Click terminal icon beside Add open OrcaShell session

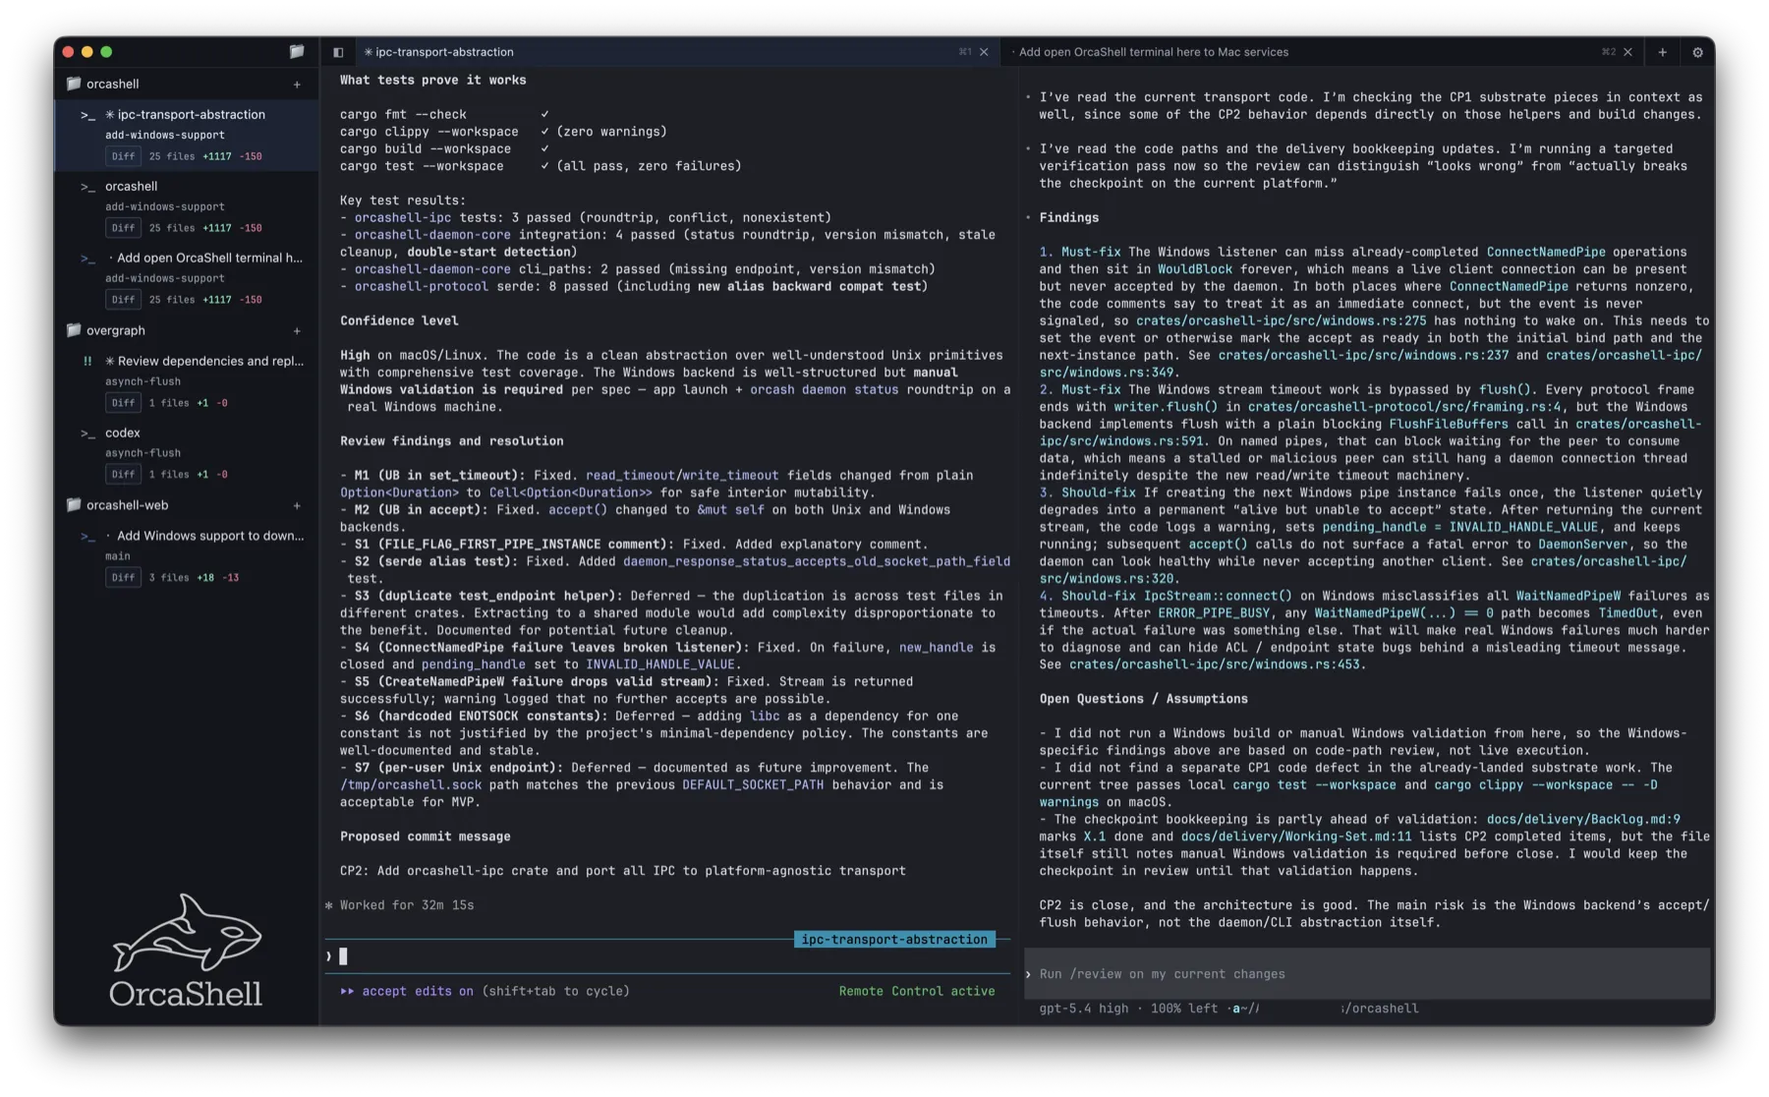[x=87, y=259]
